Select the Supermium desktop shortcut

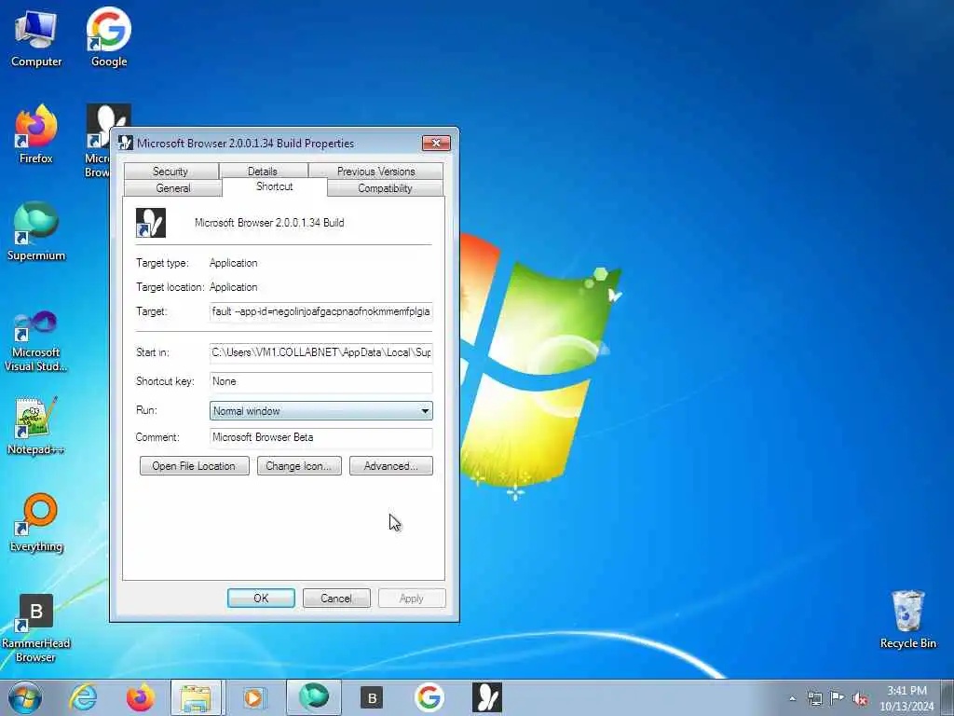point(36,232)
